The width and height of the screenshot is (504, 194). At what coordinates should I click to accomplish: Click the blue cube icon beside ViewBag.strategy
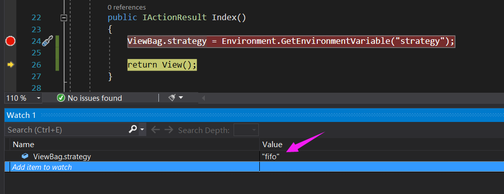click(25, 156)
